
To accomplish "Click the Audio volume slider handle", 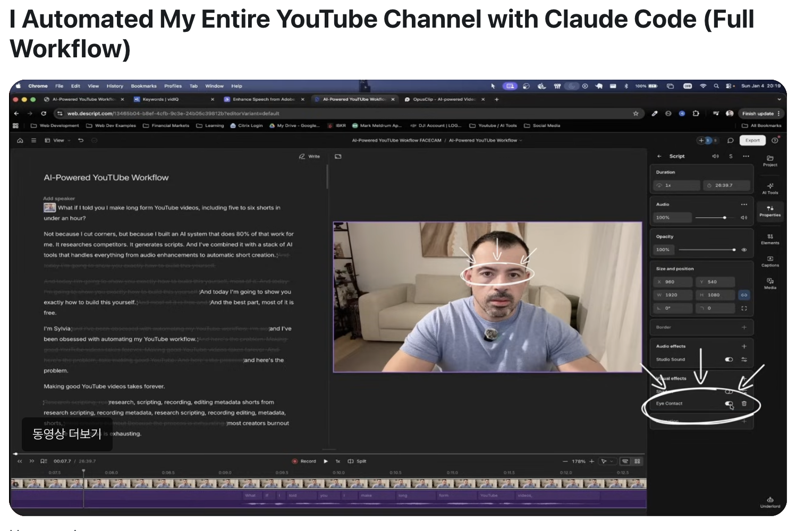I will click(x=725, y=218).
